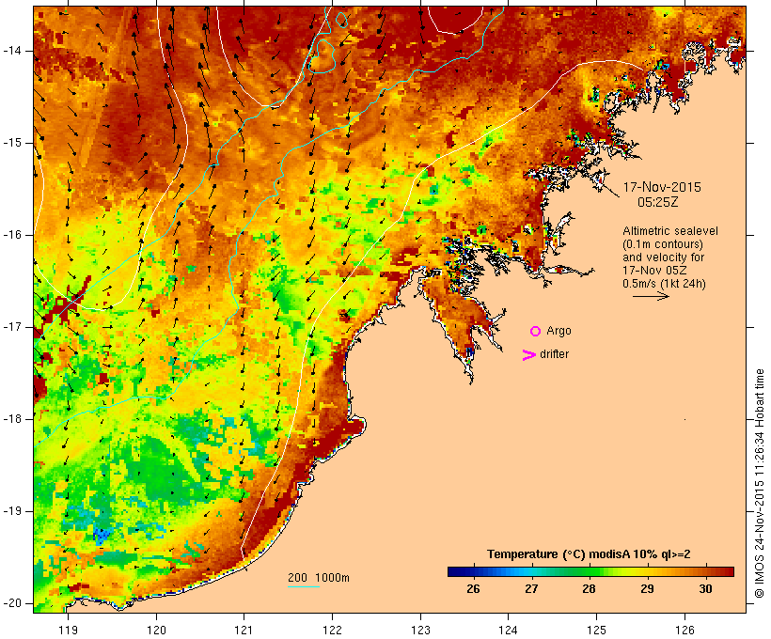Click latitude label '-16'
Image resolution: width=771 pixels, height=639 pixels.
[11, 235]
